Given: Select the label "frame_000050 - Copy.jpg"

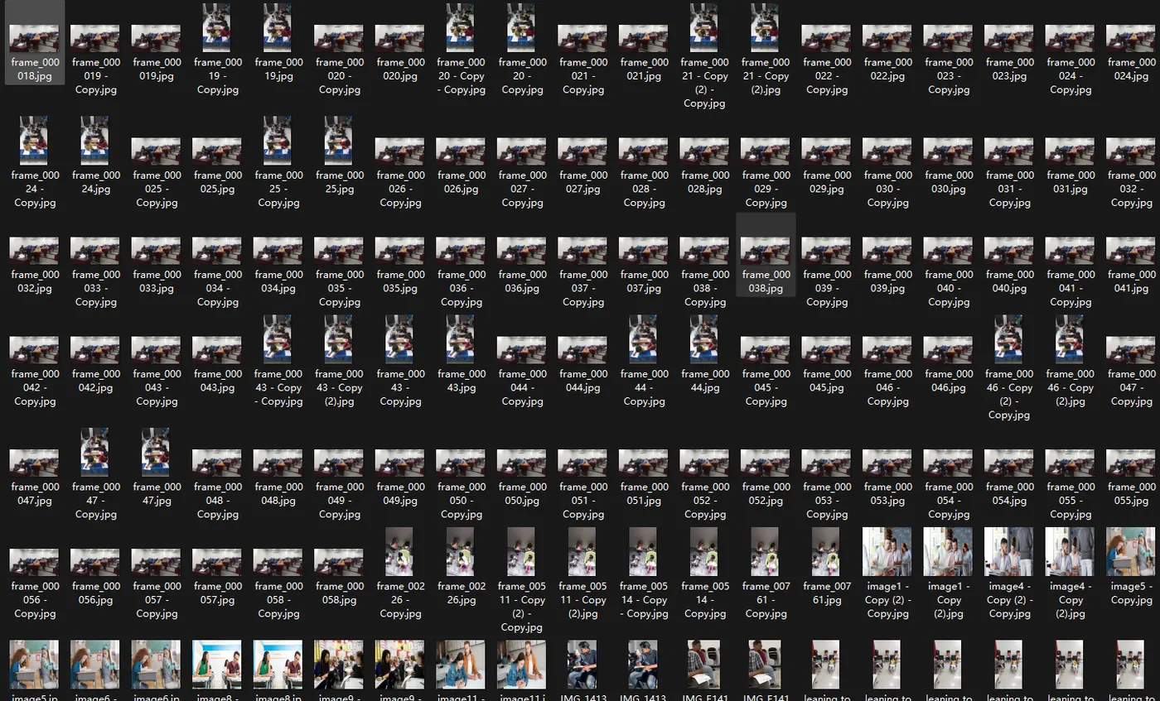Looking at the screenshot, I should tap(461, 501).
